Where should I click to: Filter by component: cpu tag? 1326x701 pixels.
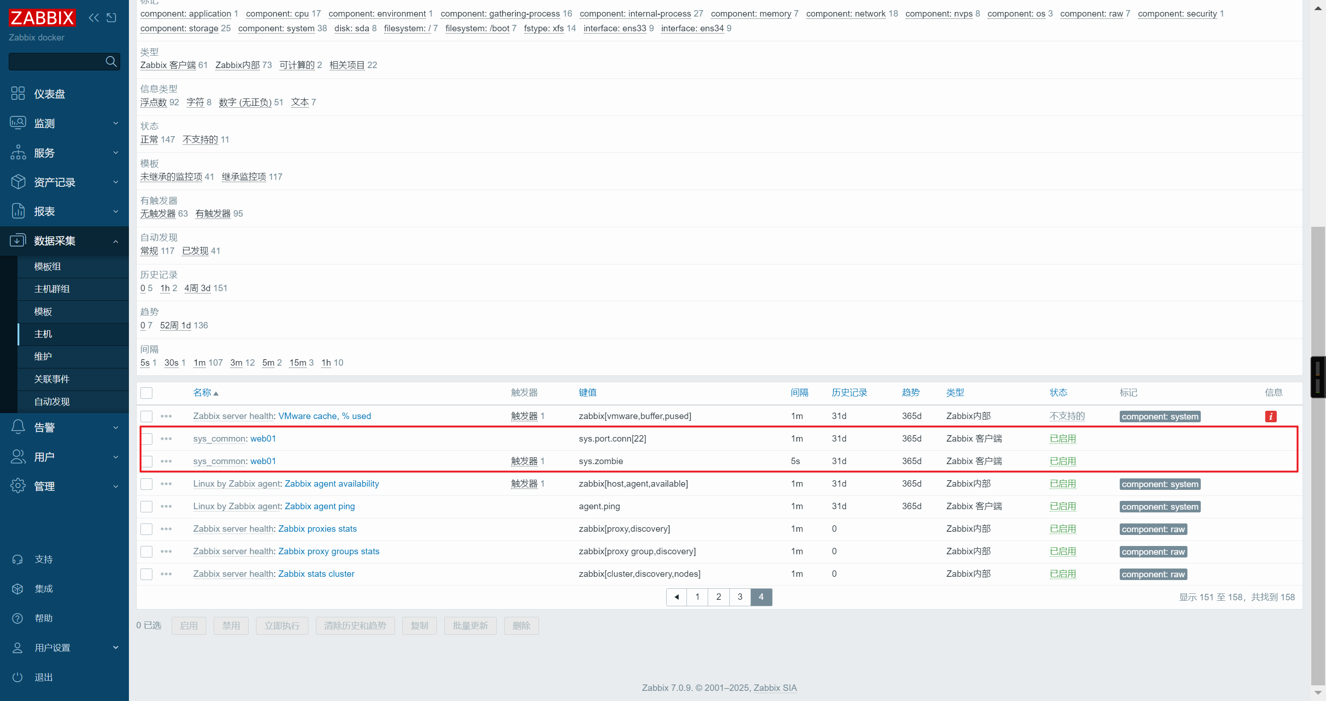pos(277,13)
